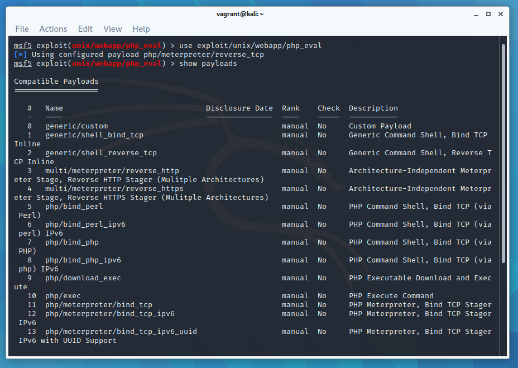The width and height of the screenshot is (518, 368).
Task: Click the generic/custom payload name
Action: pyautogui.click(x=76, y=126)
